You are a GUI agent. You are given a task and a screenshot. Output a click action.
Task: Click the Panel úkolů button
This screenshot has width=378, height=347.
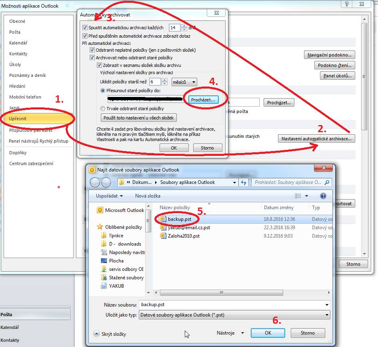pos(338,76)
